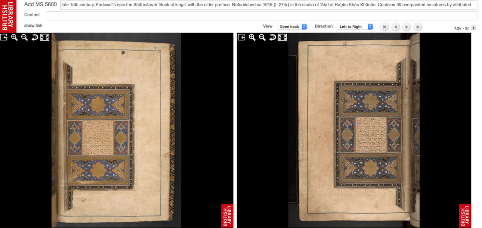The width and height of the screenshot is (482, 228).
Task: Click the British Library logo at top left
Action: coord(8,16)
